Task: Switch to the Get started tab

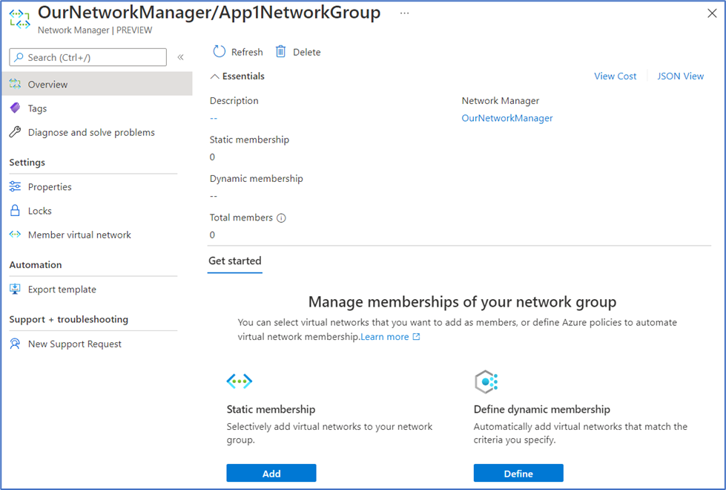Action: tap(234, 261)
